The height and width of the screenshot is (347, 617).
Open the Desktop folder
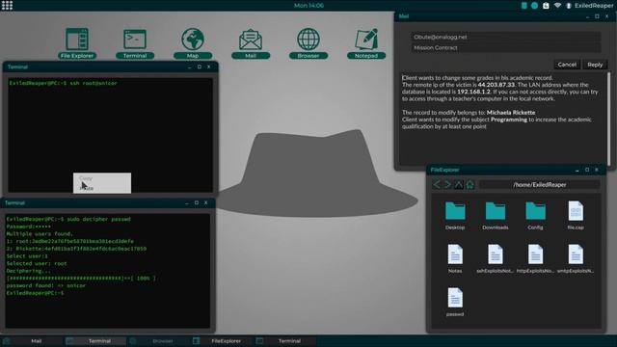click(455, 216)
